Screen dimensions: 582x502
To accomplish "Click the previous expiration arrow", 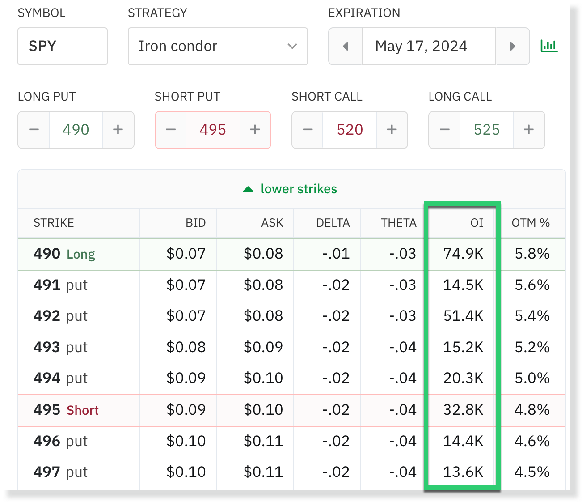I will (x=345, y=46).
